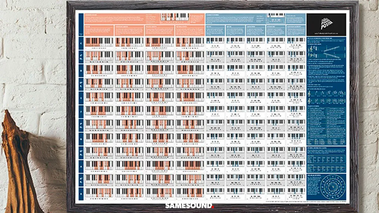Screen dimensions: 379x213
Task: Click the treble clef note-value diagrams in the sidebar
Action: pos(326,97)
